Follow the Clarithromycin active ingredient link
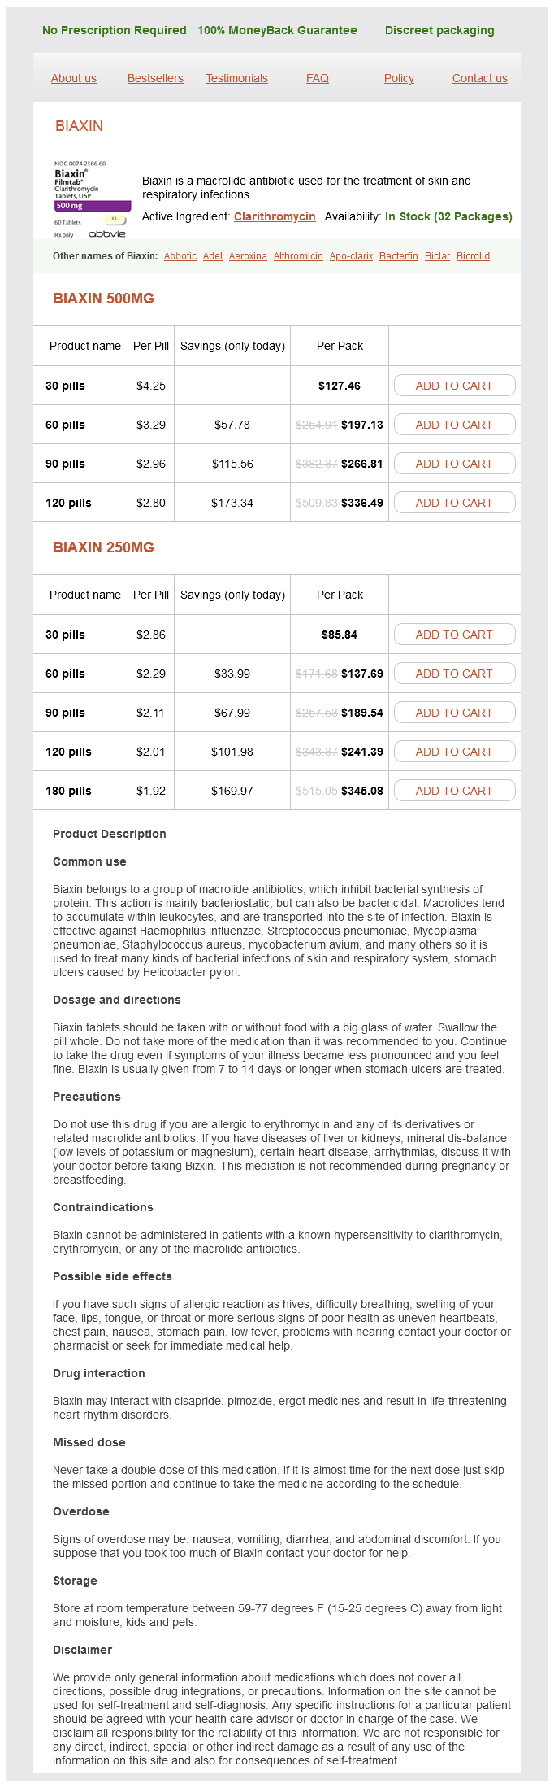 click(275, 216)
